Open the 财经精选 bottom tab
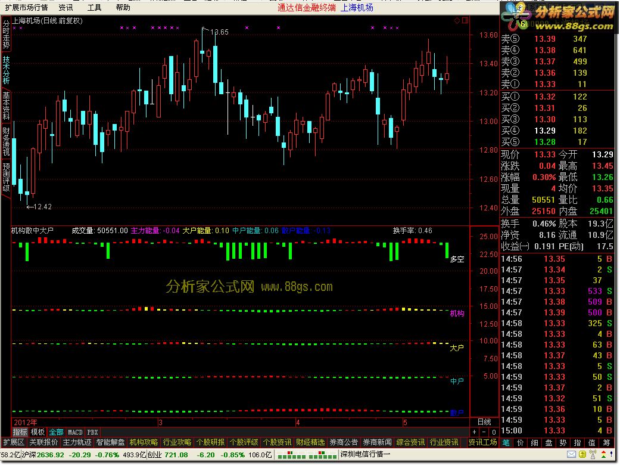620x465 pixels. click(x=310, y=442)
